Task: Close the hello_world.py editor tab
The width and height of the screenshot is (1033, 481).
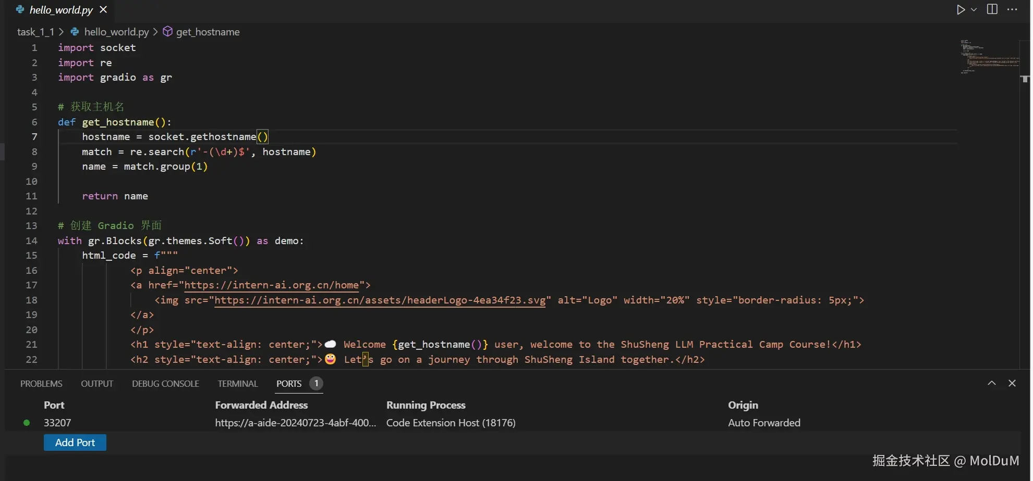Action: pos(103,9)
